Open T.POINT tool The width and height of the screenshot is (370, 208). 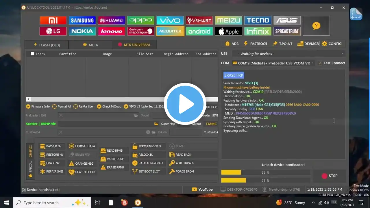pos(282,44)
